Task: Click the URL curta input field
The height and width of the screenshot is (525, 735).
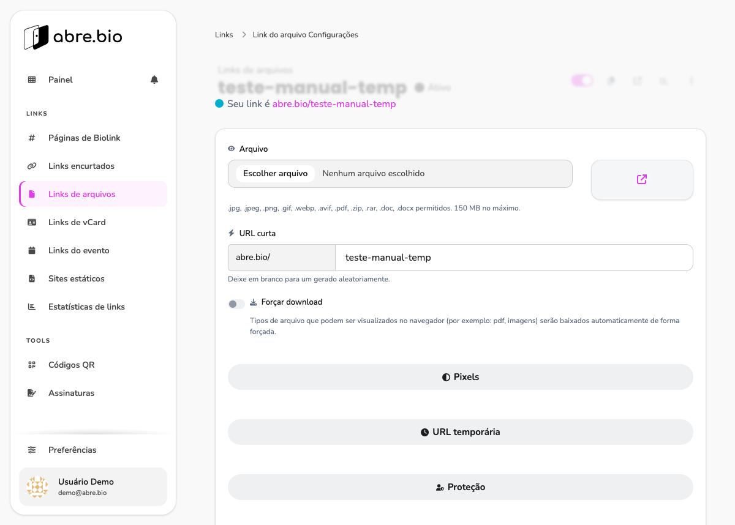Action: (514, 258)
